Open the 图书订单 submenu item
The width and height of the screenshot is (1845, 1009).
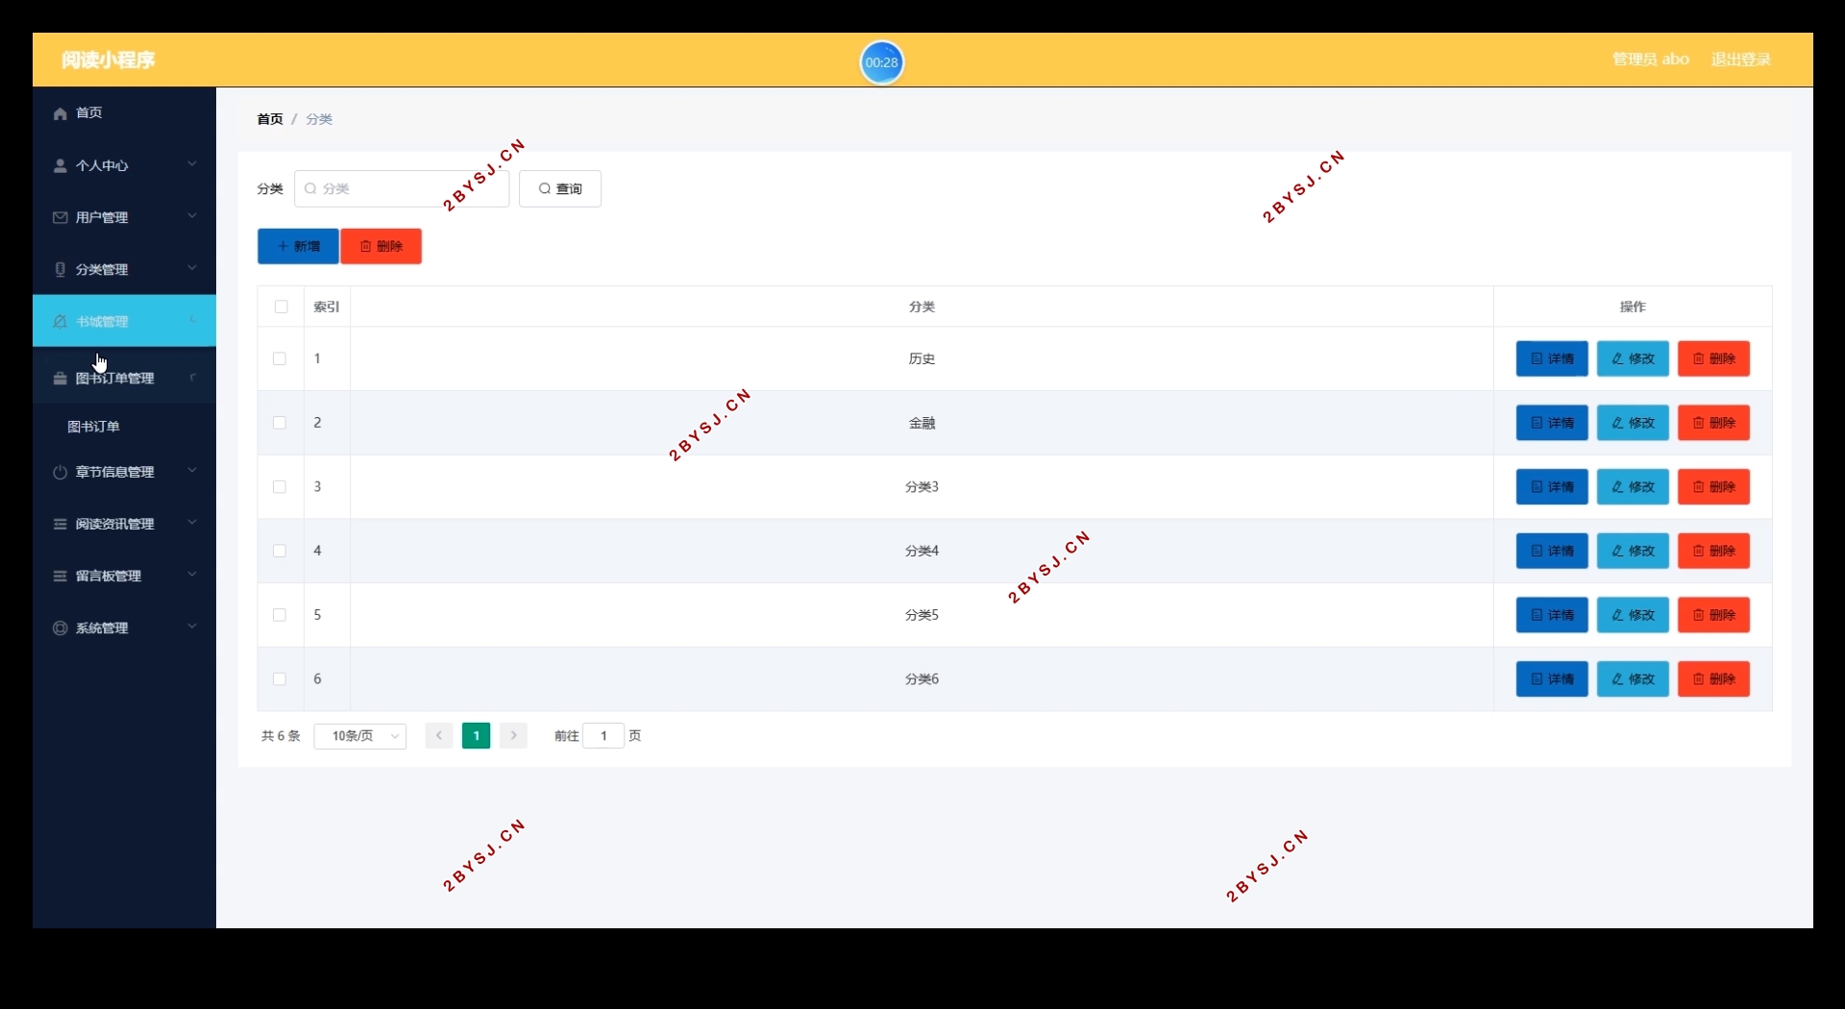tap(124, 427)
